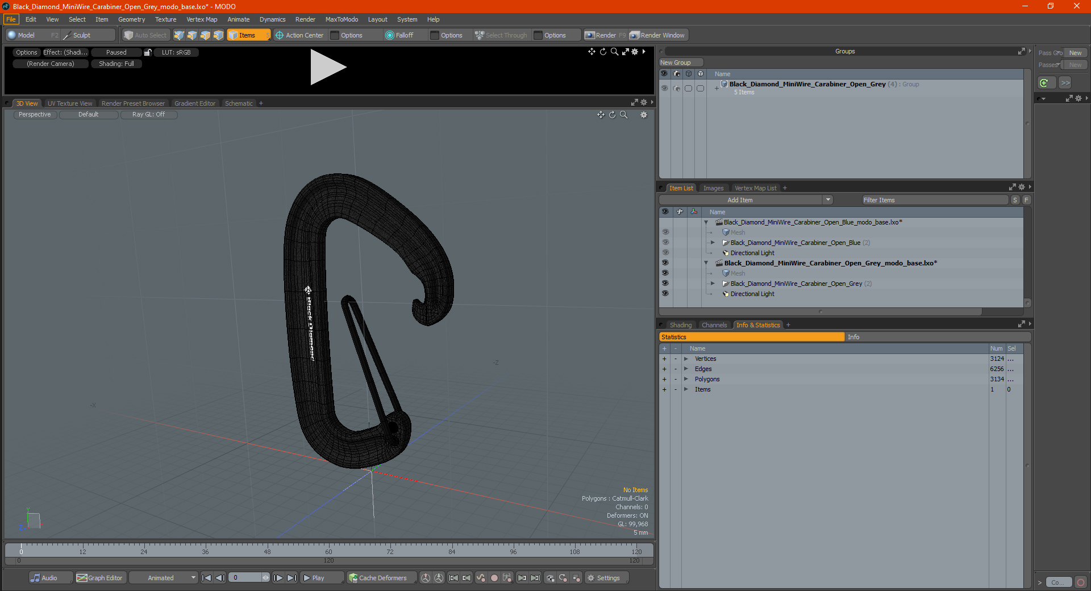Screen dimensions: 1091x591
Task: Switch to Channels tab
Action: tap(714, 325)
